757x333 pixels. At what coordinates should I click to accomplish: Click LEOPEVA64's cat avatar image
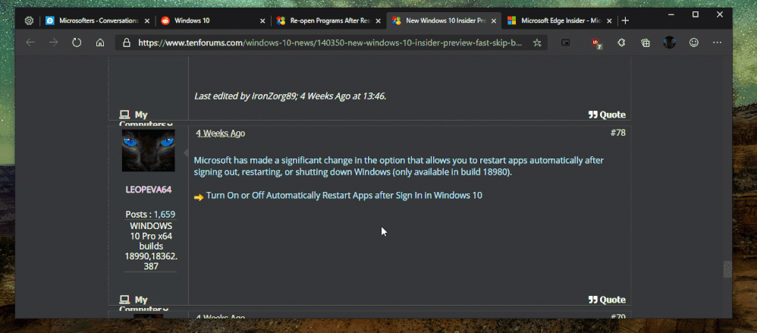click(148, 151)
